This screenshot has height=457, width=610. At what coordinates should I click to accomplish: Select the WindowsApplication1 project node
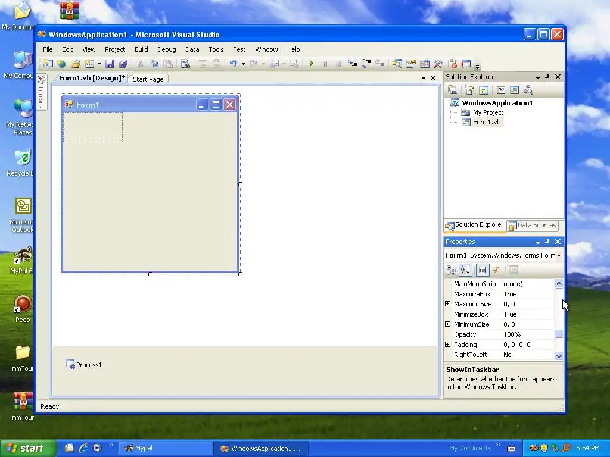(497, 102)
